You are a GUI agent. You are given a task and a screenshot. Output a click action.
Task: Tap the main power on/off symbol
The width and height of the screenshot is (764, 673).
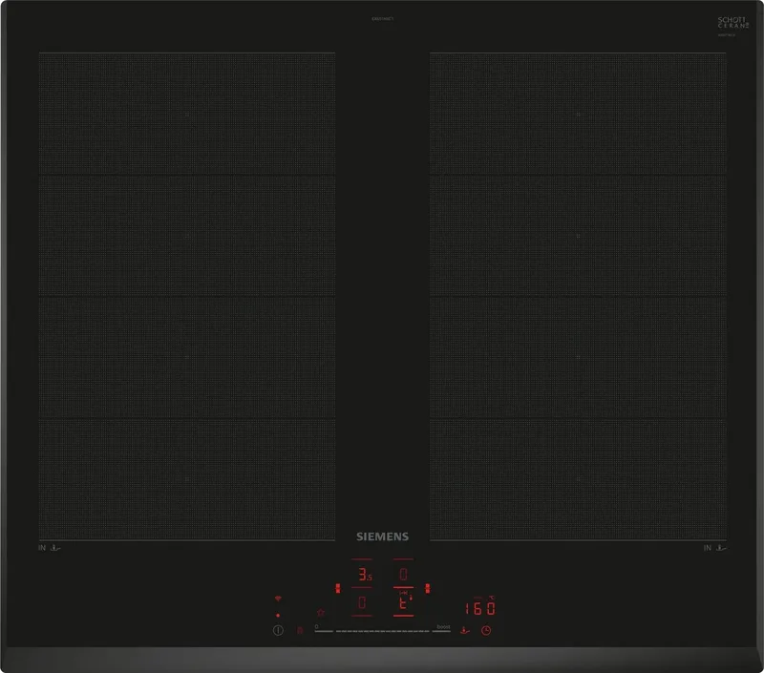278,630
